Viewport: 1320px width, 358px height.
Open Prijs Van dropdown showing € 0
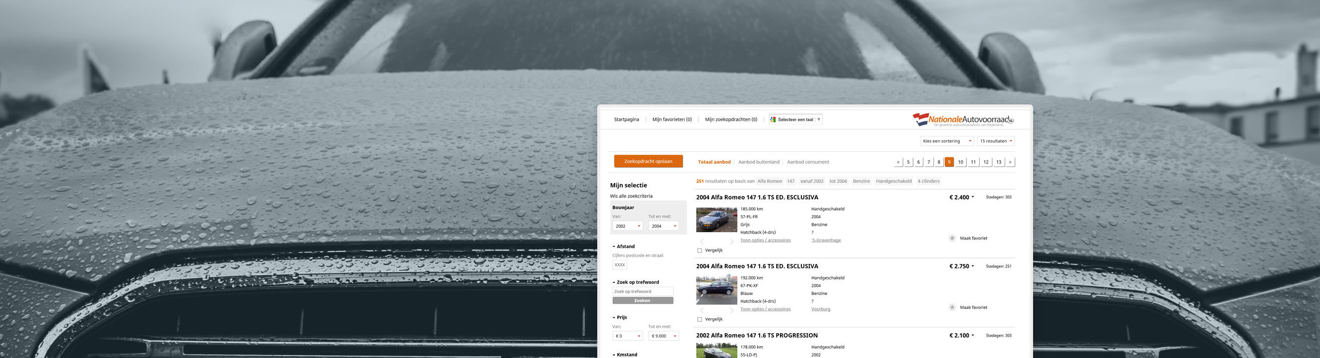[628, 336]
